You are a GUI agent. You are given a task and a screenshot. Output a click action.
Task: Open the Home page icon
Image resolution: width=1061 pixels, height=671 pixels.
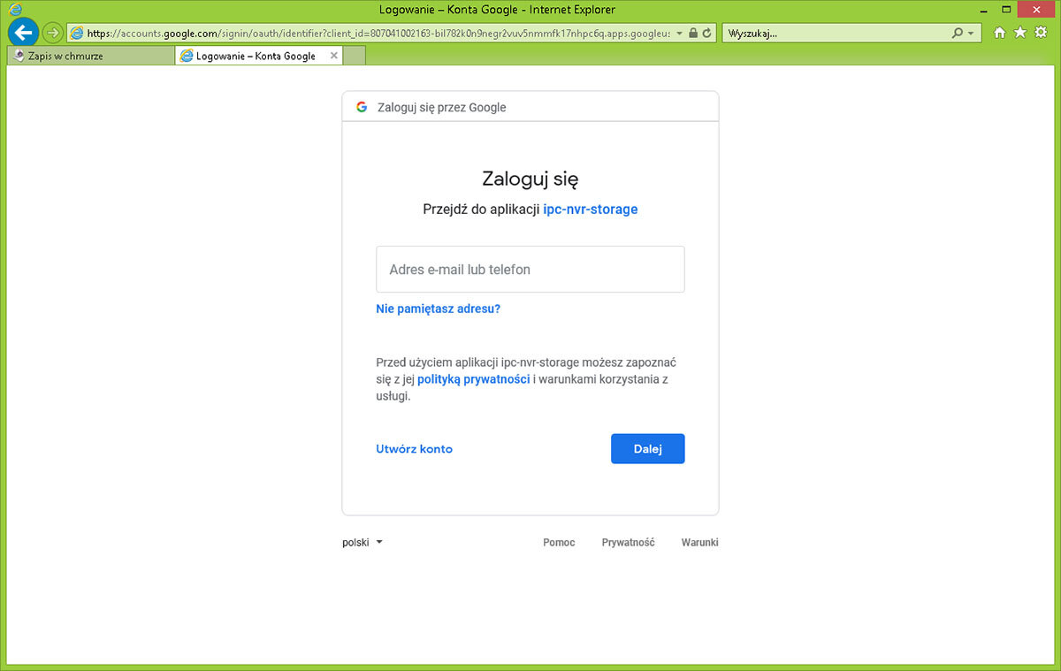1000,33
